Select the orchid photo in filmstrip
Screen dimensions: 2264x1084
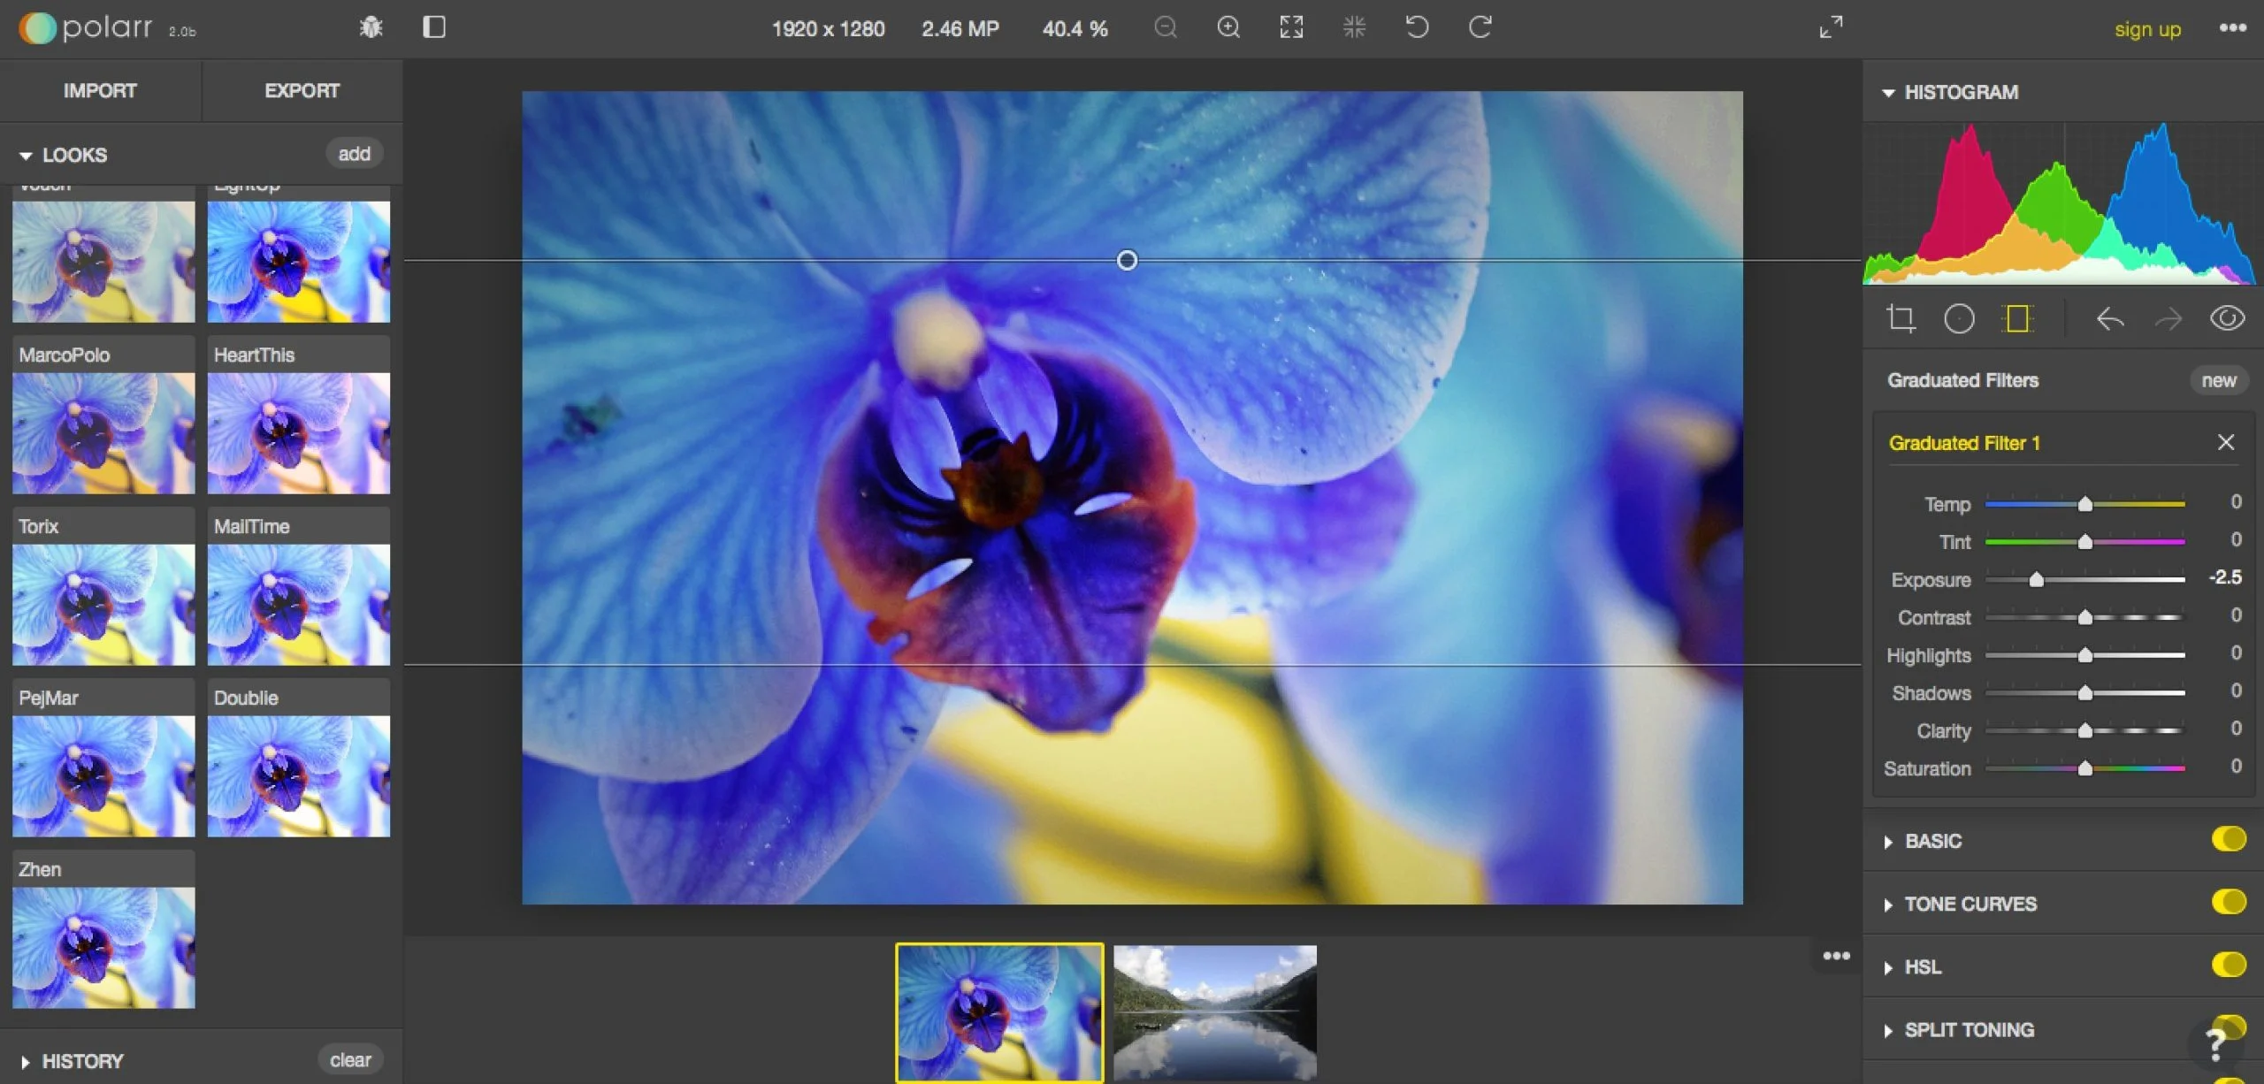(999, 1013)
